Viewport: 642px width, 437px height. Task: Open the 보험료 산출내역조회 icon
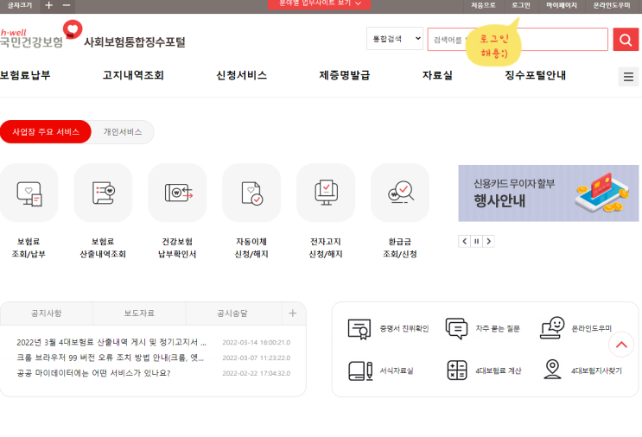tap(103, 193)
